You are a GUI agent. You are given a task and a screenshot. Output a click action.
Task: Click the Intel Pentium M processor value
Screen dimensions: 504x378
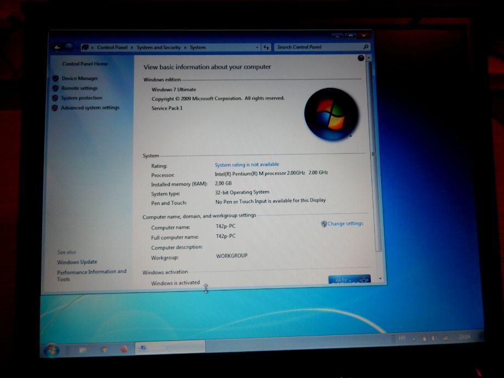(x=271, y=173)
